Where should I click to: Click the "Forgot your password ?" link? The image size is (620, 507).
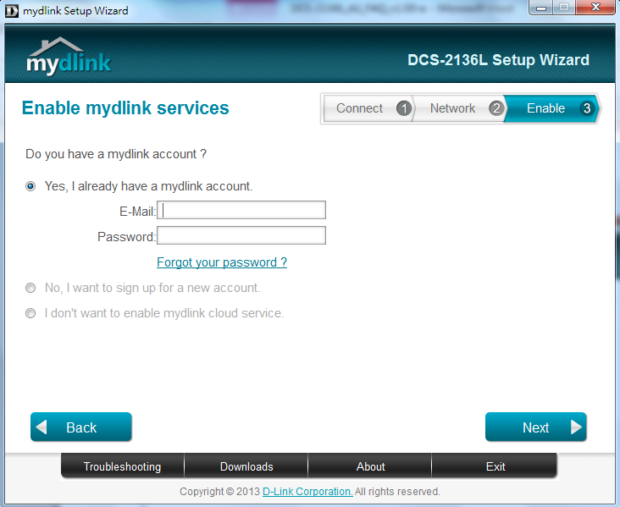pyautogui.click(x=222, y=262)
